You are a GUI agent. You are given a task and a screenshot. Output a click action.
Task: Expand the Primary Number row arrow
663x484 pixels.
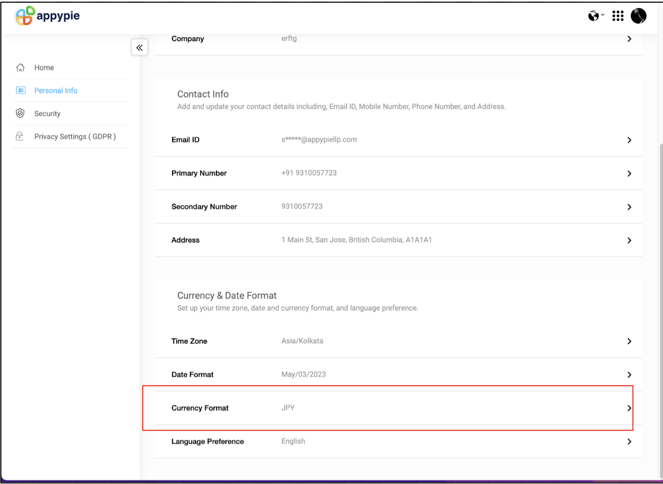point(629,174)
